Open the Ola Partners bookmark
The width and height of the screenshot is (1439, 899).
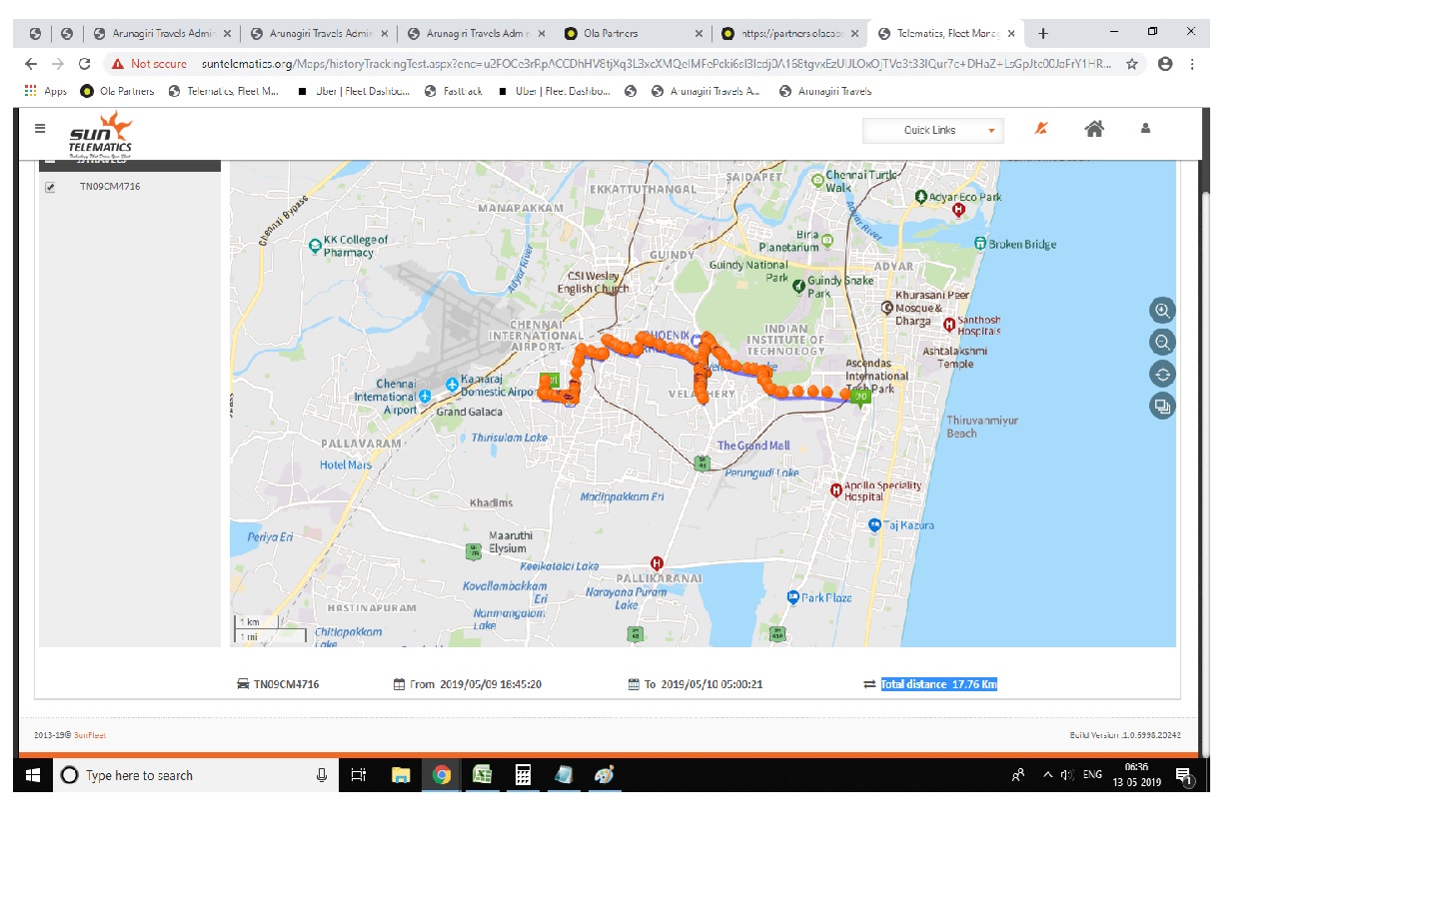pyautogui.click(x=117, y=91)
